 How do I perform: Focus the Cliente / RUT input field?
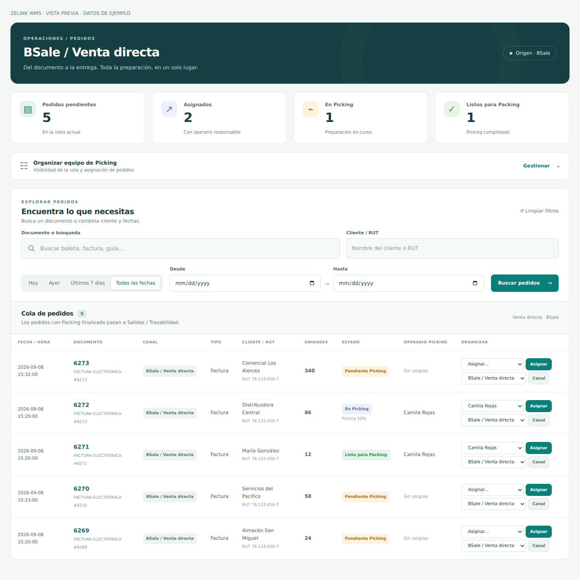452,248
